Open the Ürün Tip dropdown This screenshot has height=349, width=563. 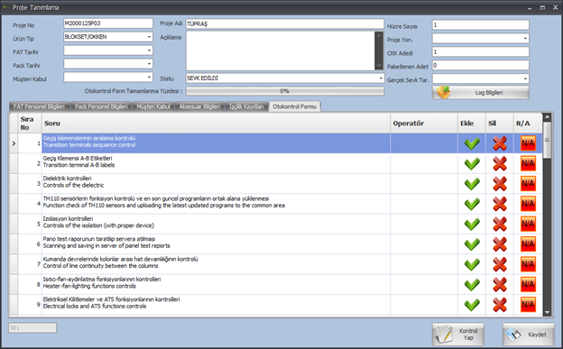click(x=149, y=37)
